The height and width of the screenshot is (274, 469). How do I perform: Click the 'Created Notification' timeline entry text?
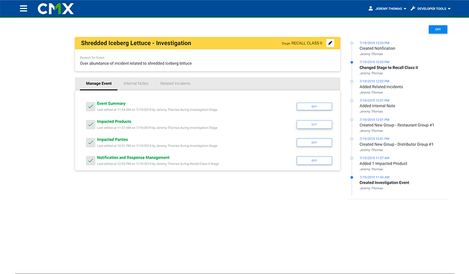tap(377, 48)
